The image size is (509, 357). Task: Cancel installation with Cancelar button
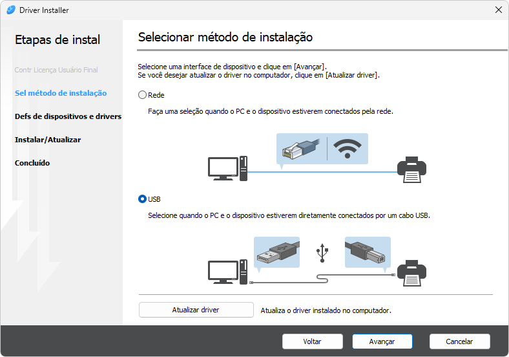460,341
